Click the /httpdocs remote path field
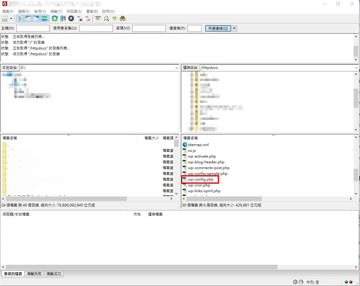 pyautogui.click(x=277, y=68)
